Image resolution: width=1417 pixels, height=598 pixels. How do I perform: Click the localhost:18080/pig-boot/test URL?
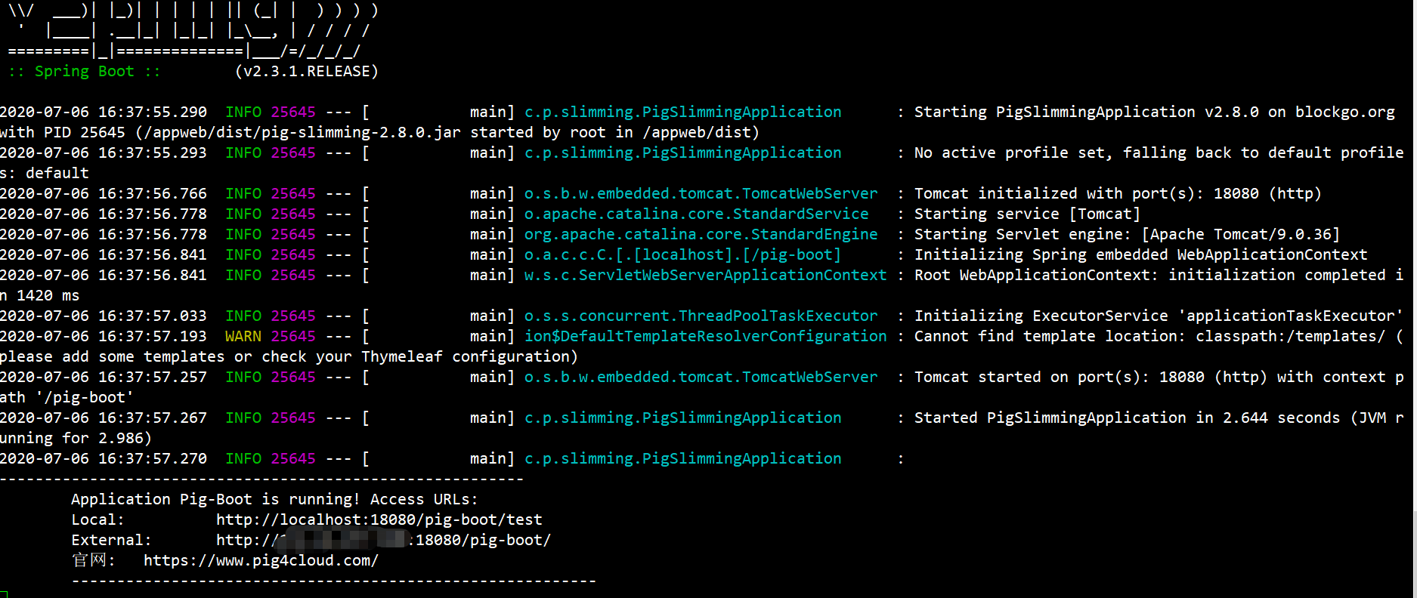pyautogui.click(x=379, y=519)
